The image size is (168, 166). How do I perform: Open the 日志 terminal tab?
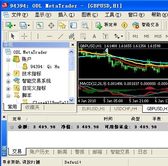pos(143,152)
